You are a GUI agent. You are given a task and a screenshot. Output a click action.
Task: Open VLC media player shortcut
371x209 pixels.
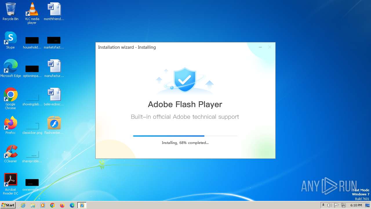[32, 13]
